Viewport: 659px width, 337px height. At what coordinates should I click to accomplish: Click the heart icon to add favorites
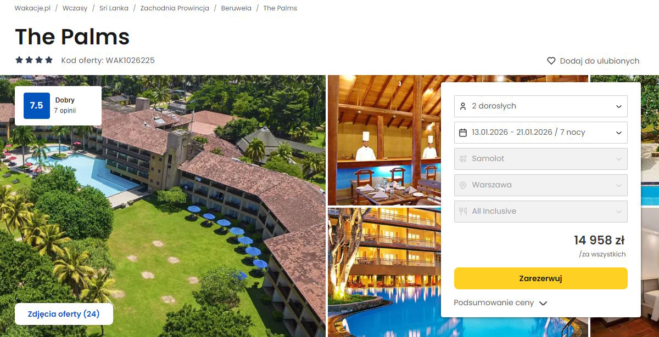551,61
